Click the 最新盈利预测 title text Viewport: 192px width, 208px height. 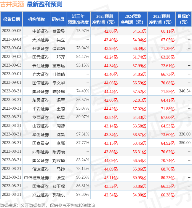point(44,4)
